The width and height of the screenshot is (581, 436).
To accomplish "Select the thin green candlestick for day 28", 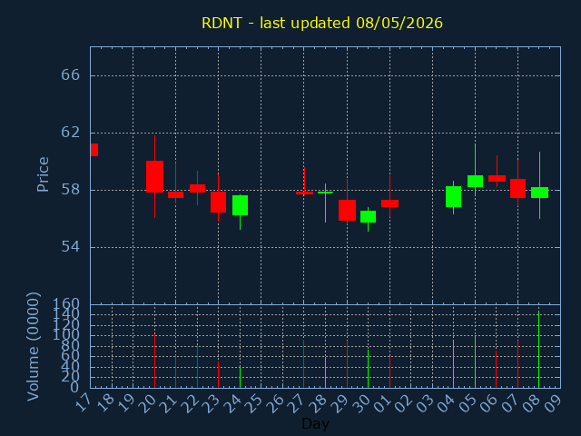I will 325,193.
